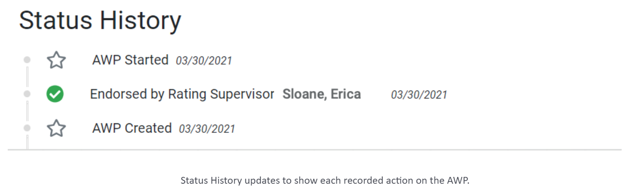Click the AWP Created status label
This screenshot has width=638, height=191.
pyautogui.click(x=132, y=128)
